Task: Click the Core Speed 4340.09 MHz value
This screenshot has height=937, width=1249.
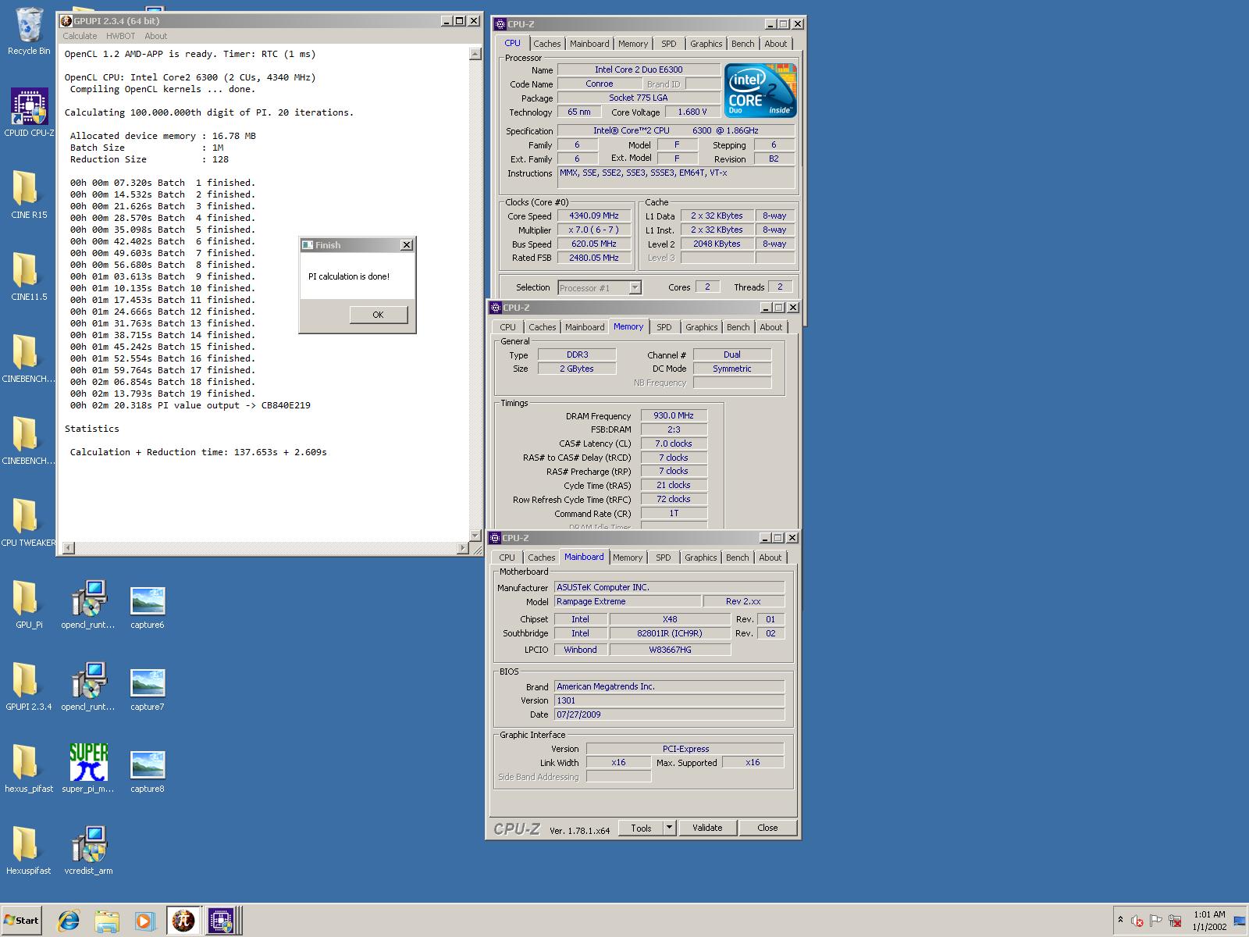Action: (593, 216)
